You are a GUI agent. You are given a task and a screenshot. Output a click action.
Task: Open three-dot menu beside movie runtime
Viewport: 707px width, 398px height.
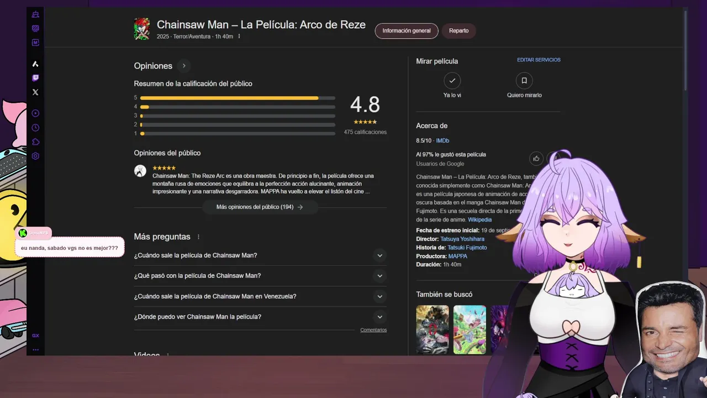[239, 36]
